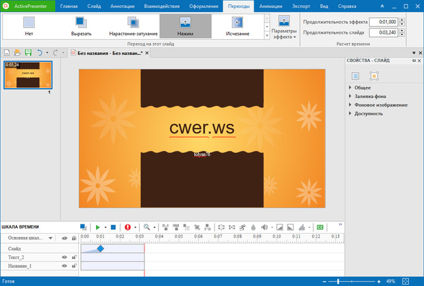The width and height of the screenshot is (424, 286).
Task: Click the timeline audio volume speaker icon
Action: click(264, 226)
